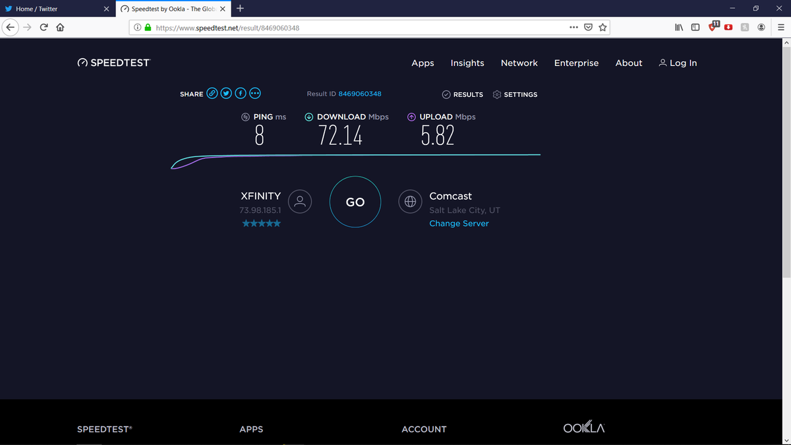Open the red shield blocker extension with badge 11
This screenshot has width=791, height=445.
(713, 26)
